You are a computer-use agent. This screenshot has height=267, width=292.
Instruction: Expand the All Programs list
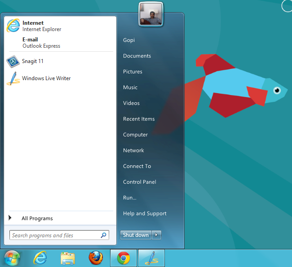[x=37, y=218]
